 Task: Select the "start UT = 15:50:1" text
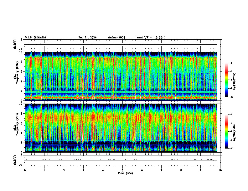click(x=151, y=37)
